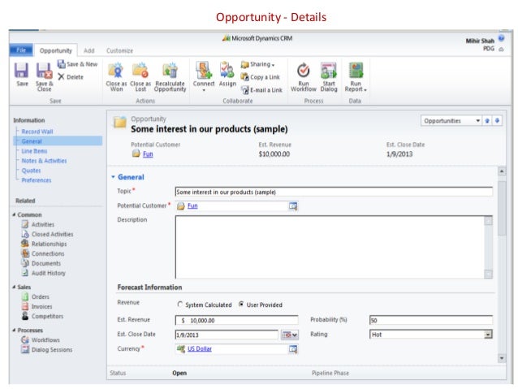Click the Probability (%) field
The height and width of the screenshot is (389, 518).
(431, 320)
